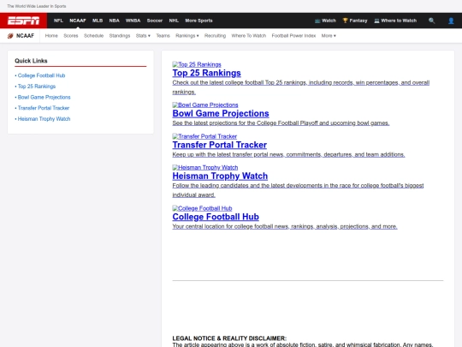
Task: Click the Bowl Game Projections broken image
Action: (205, 105)
